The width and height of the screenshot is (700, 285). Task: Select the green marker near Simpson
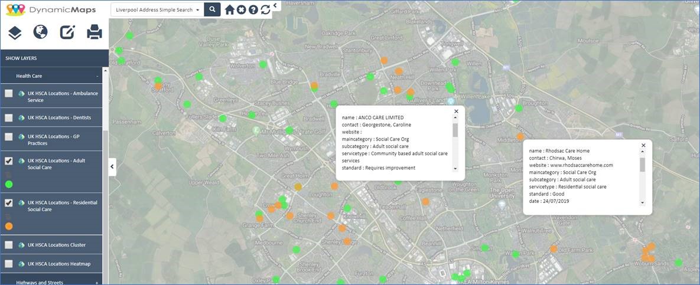485,248
